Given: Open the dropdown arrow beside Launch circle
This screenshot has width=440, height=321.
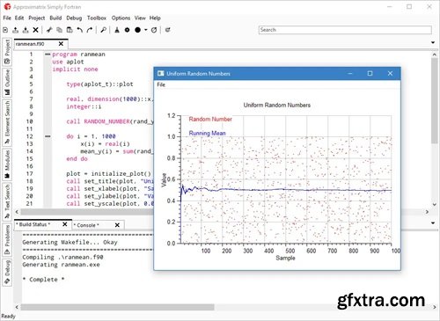Looking at the screenshot, I should (x=145, y=30).
